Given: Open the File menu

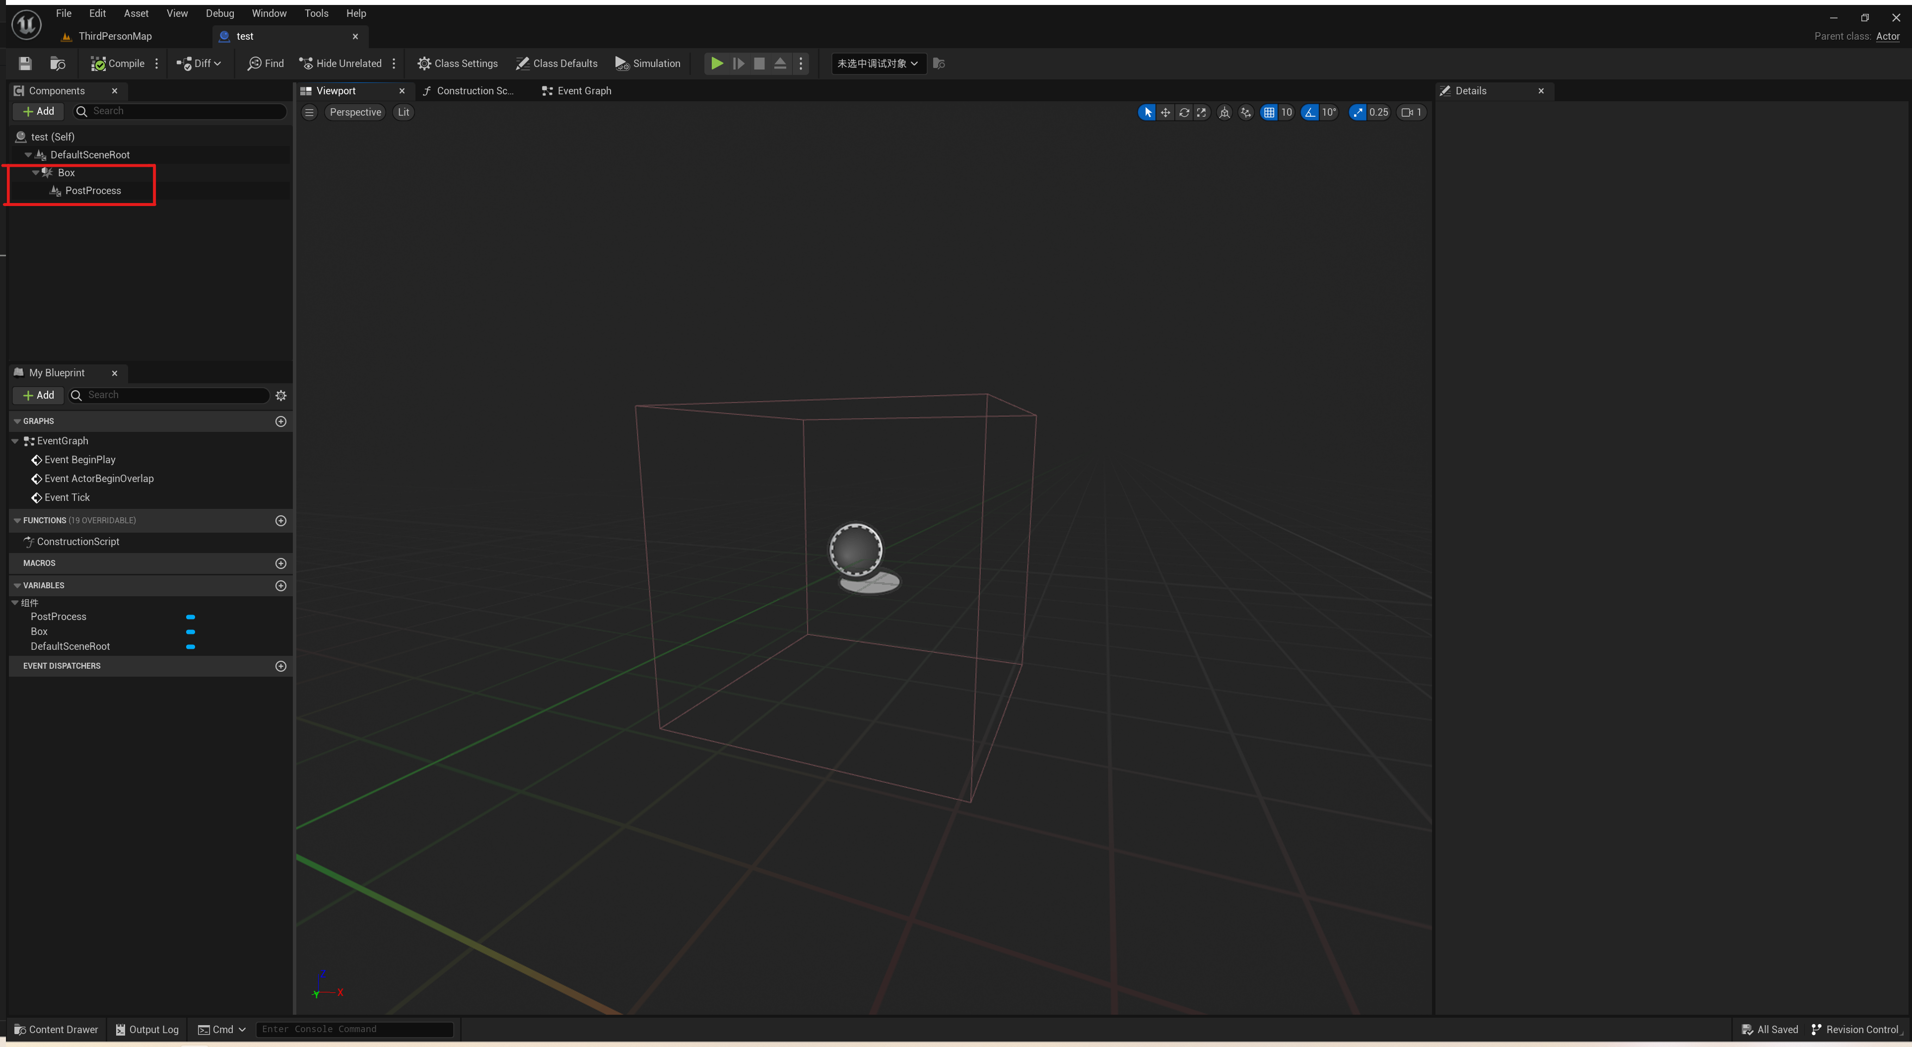Looking at the screenshot, I should (x=64, y=13).
